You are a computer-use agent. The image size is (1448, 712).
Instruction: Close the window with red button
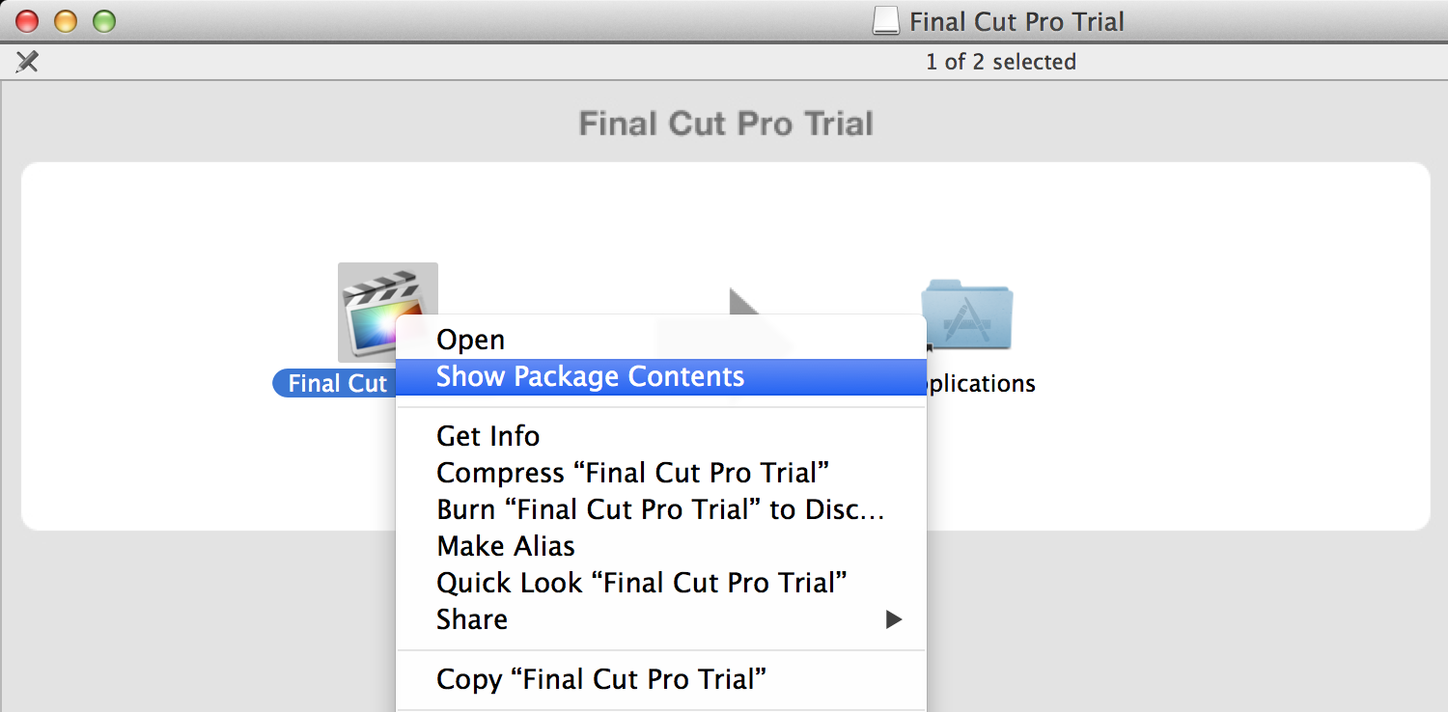[x=28, y=20]
